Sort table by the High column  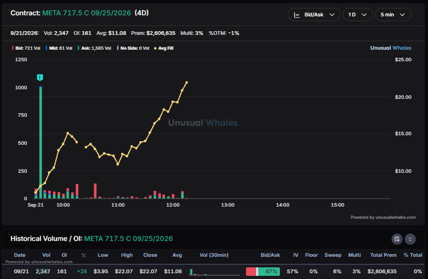(x=127, y=255)
